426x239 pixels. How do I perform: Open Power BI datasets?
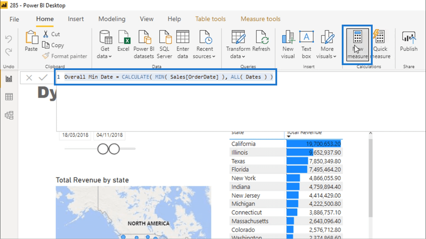[144, 44]
